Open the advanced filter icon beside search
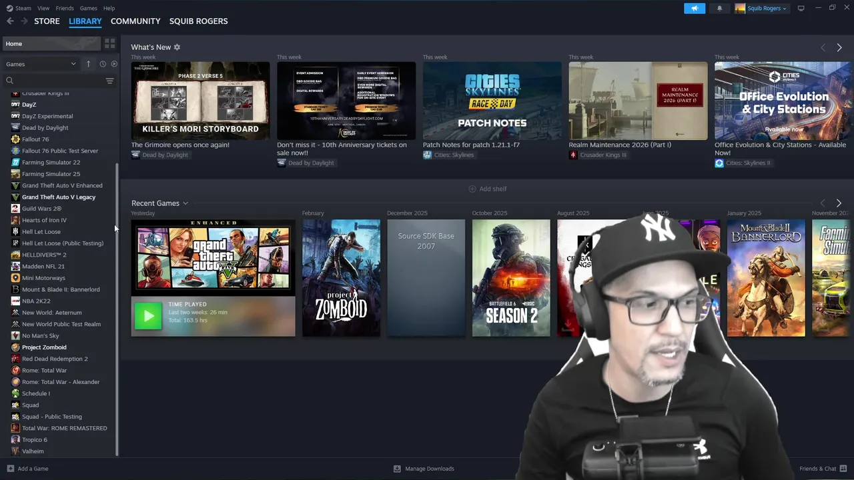This screenshot has height=480, width=854. tap(109, 81)
